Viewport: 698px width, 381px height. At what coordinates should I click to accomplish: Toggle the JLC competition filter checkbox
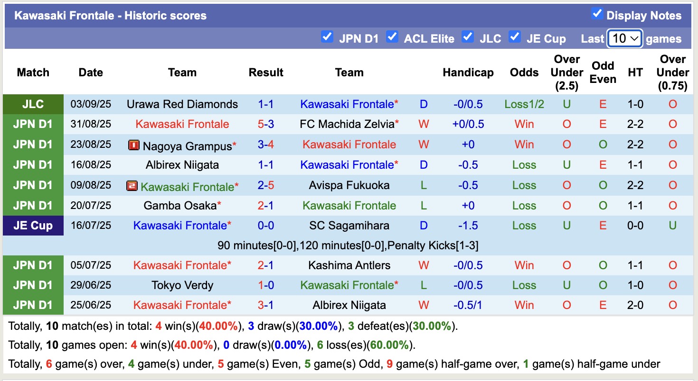[x=468, y=37]
